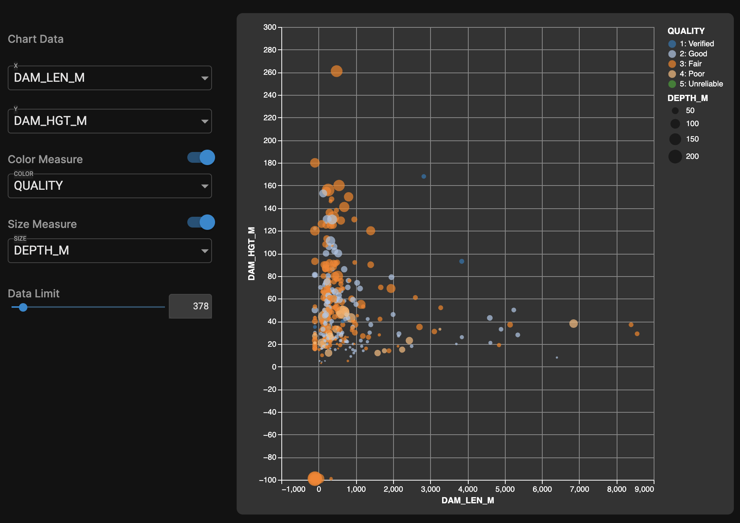The width and height of the screenshot is (740, 523).
Task: Turn off the Size Measure toggle
Action: click(200, 223)
